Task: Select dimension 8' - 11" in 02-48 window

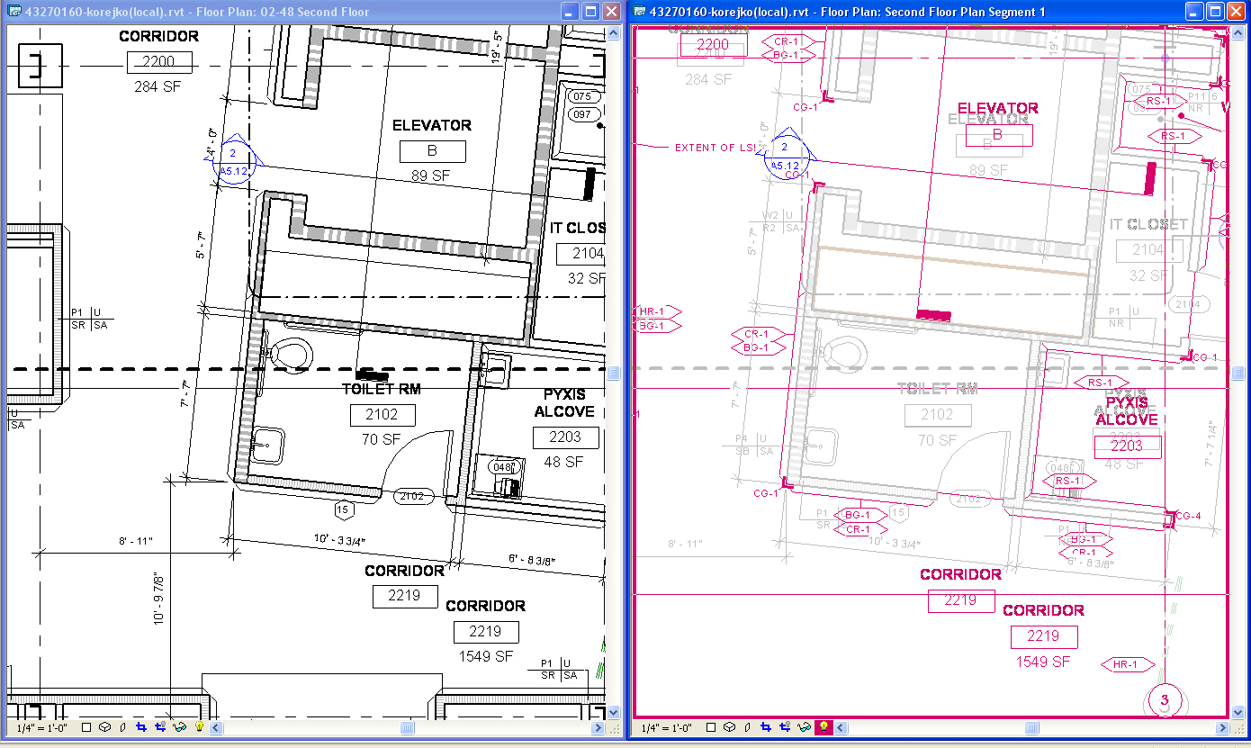Action: pos(136,541)
